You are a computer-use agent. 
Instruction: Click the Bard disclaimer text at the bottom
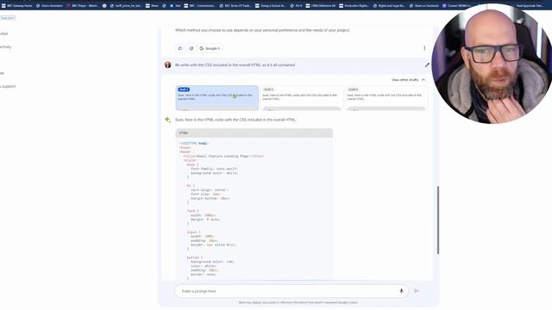(x=298, y=302)
